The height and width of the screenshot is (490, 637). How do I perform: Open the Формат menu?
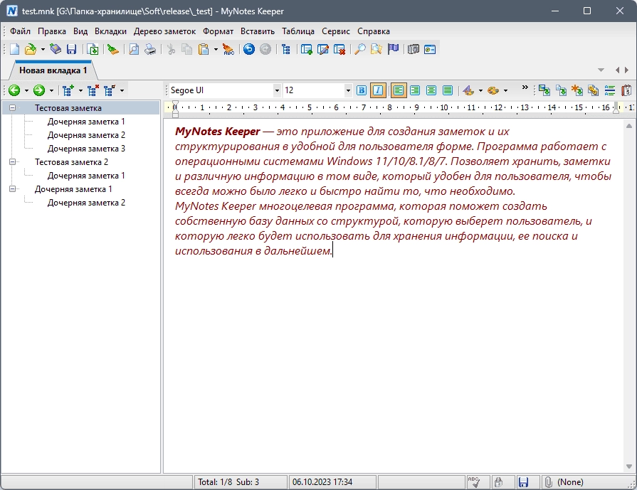click(219, 31)
